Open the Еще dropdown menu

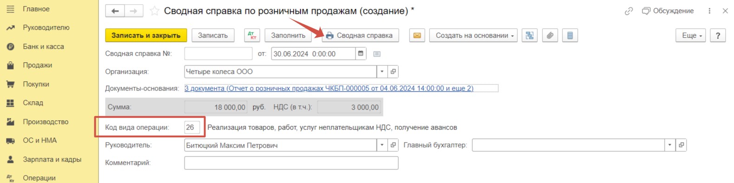point(691,35)
